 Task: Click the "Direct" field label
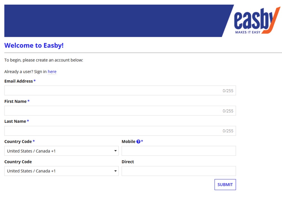128,162
